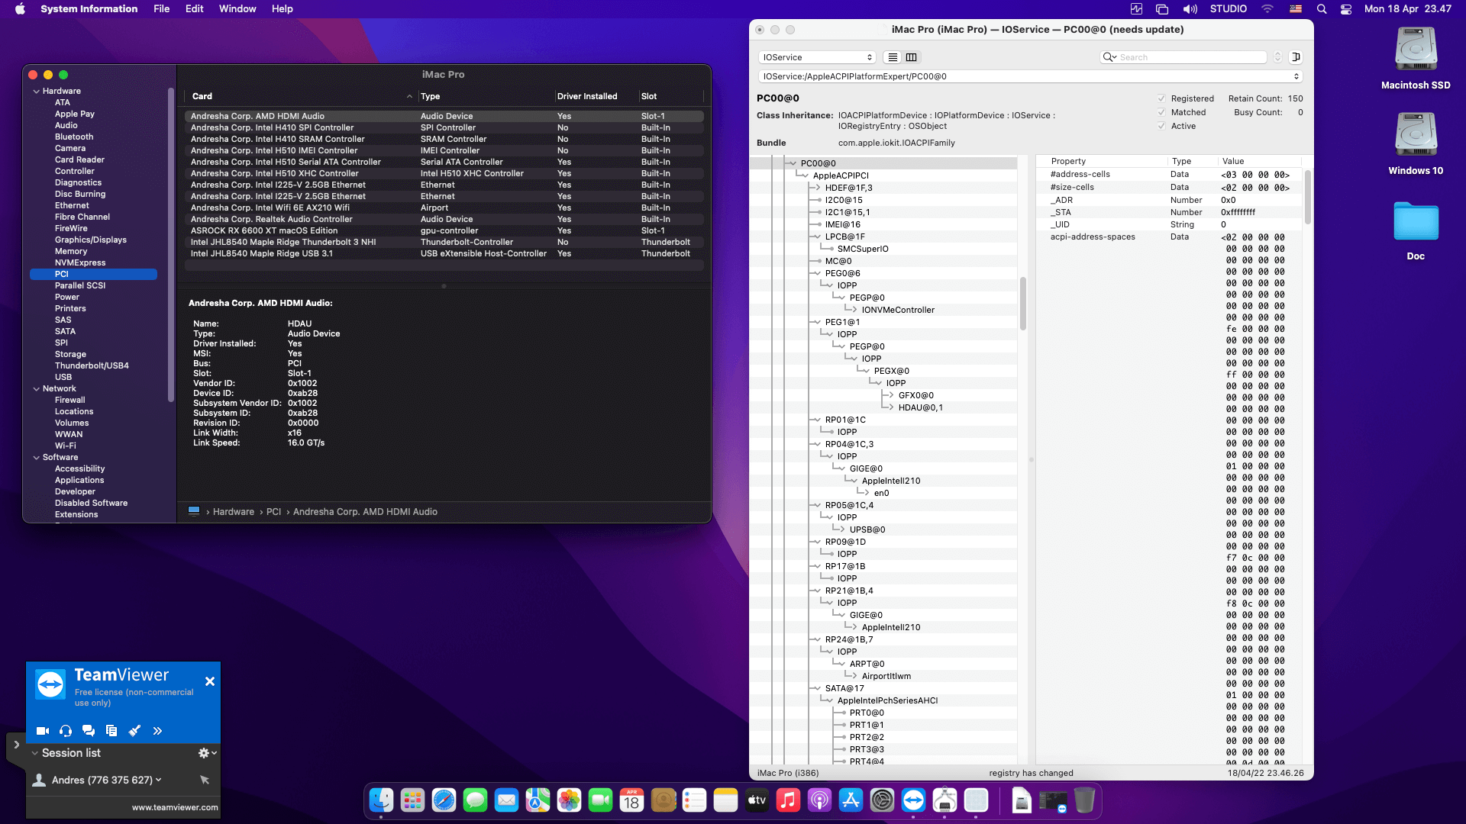Open Calendar from the dock
The height and width of the screenshot is (824, 1466).
(631, 800)
